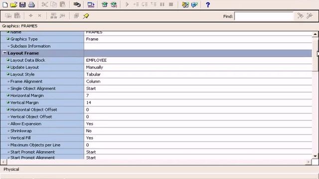Open a file with the folder icon
The height and width of the screenshot is (179, 319).
13,4
